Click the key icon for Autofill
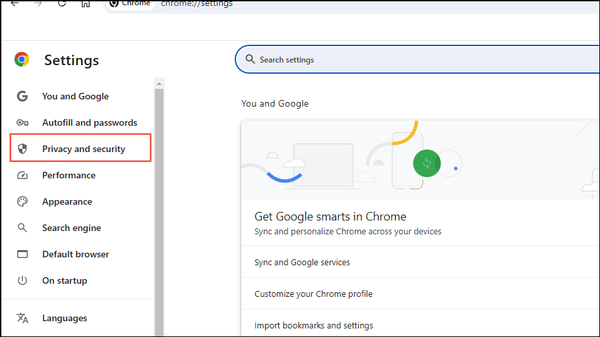 click(22, 122)
